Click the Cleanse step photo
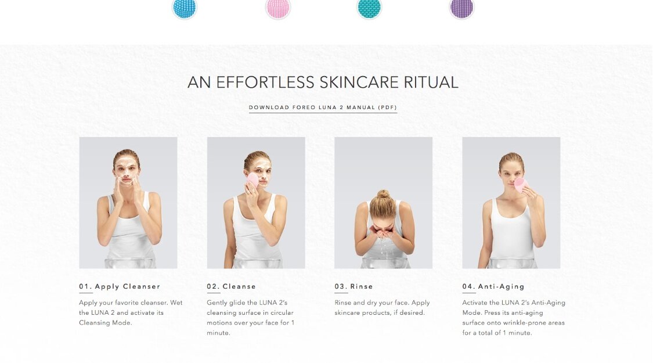 (256, 203)
